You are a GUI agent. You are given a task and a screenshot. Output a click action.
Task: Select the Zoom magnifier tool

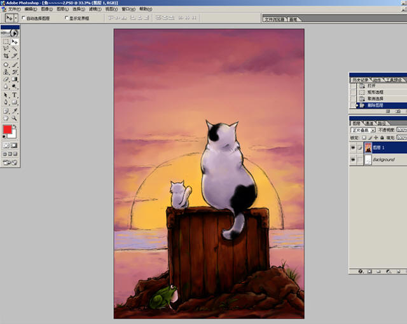pos(14,118)
